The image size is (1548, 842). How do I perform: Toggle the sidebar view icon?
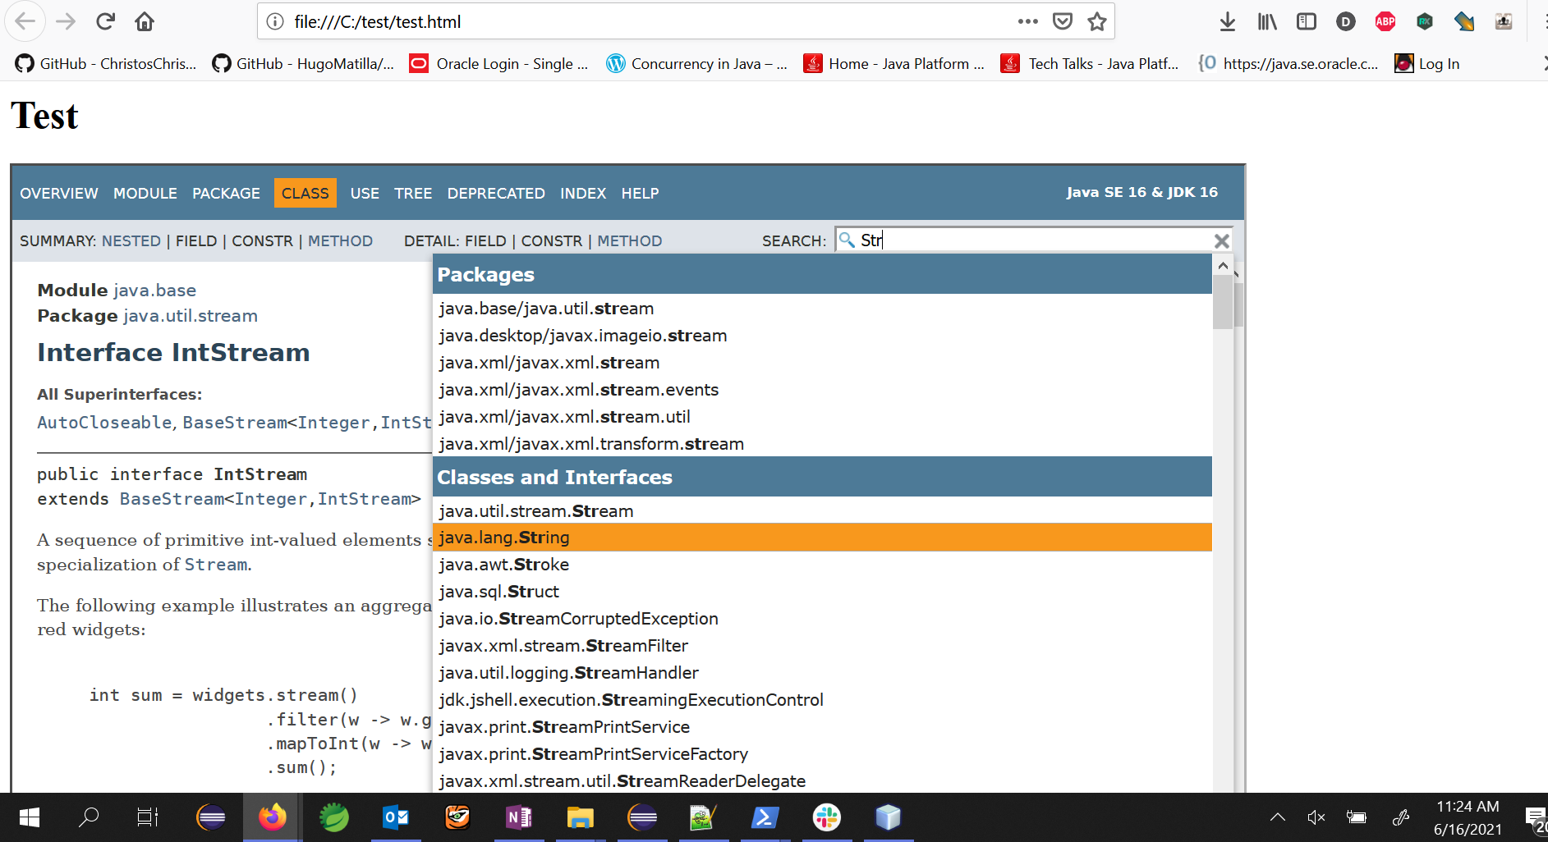point(1306,21)
